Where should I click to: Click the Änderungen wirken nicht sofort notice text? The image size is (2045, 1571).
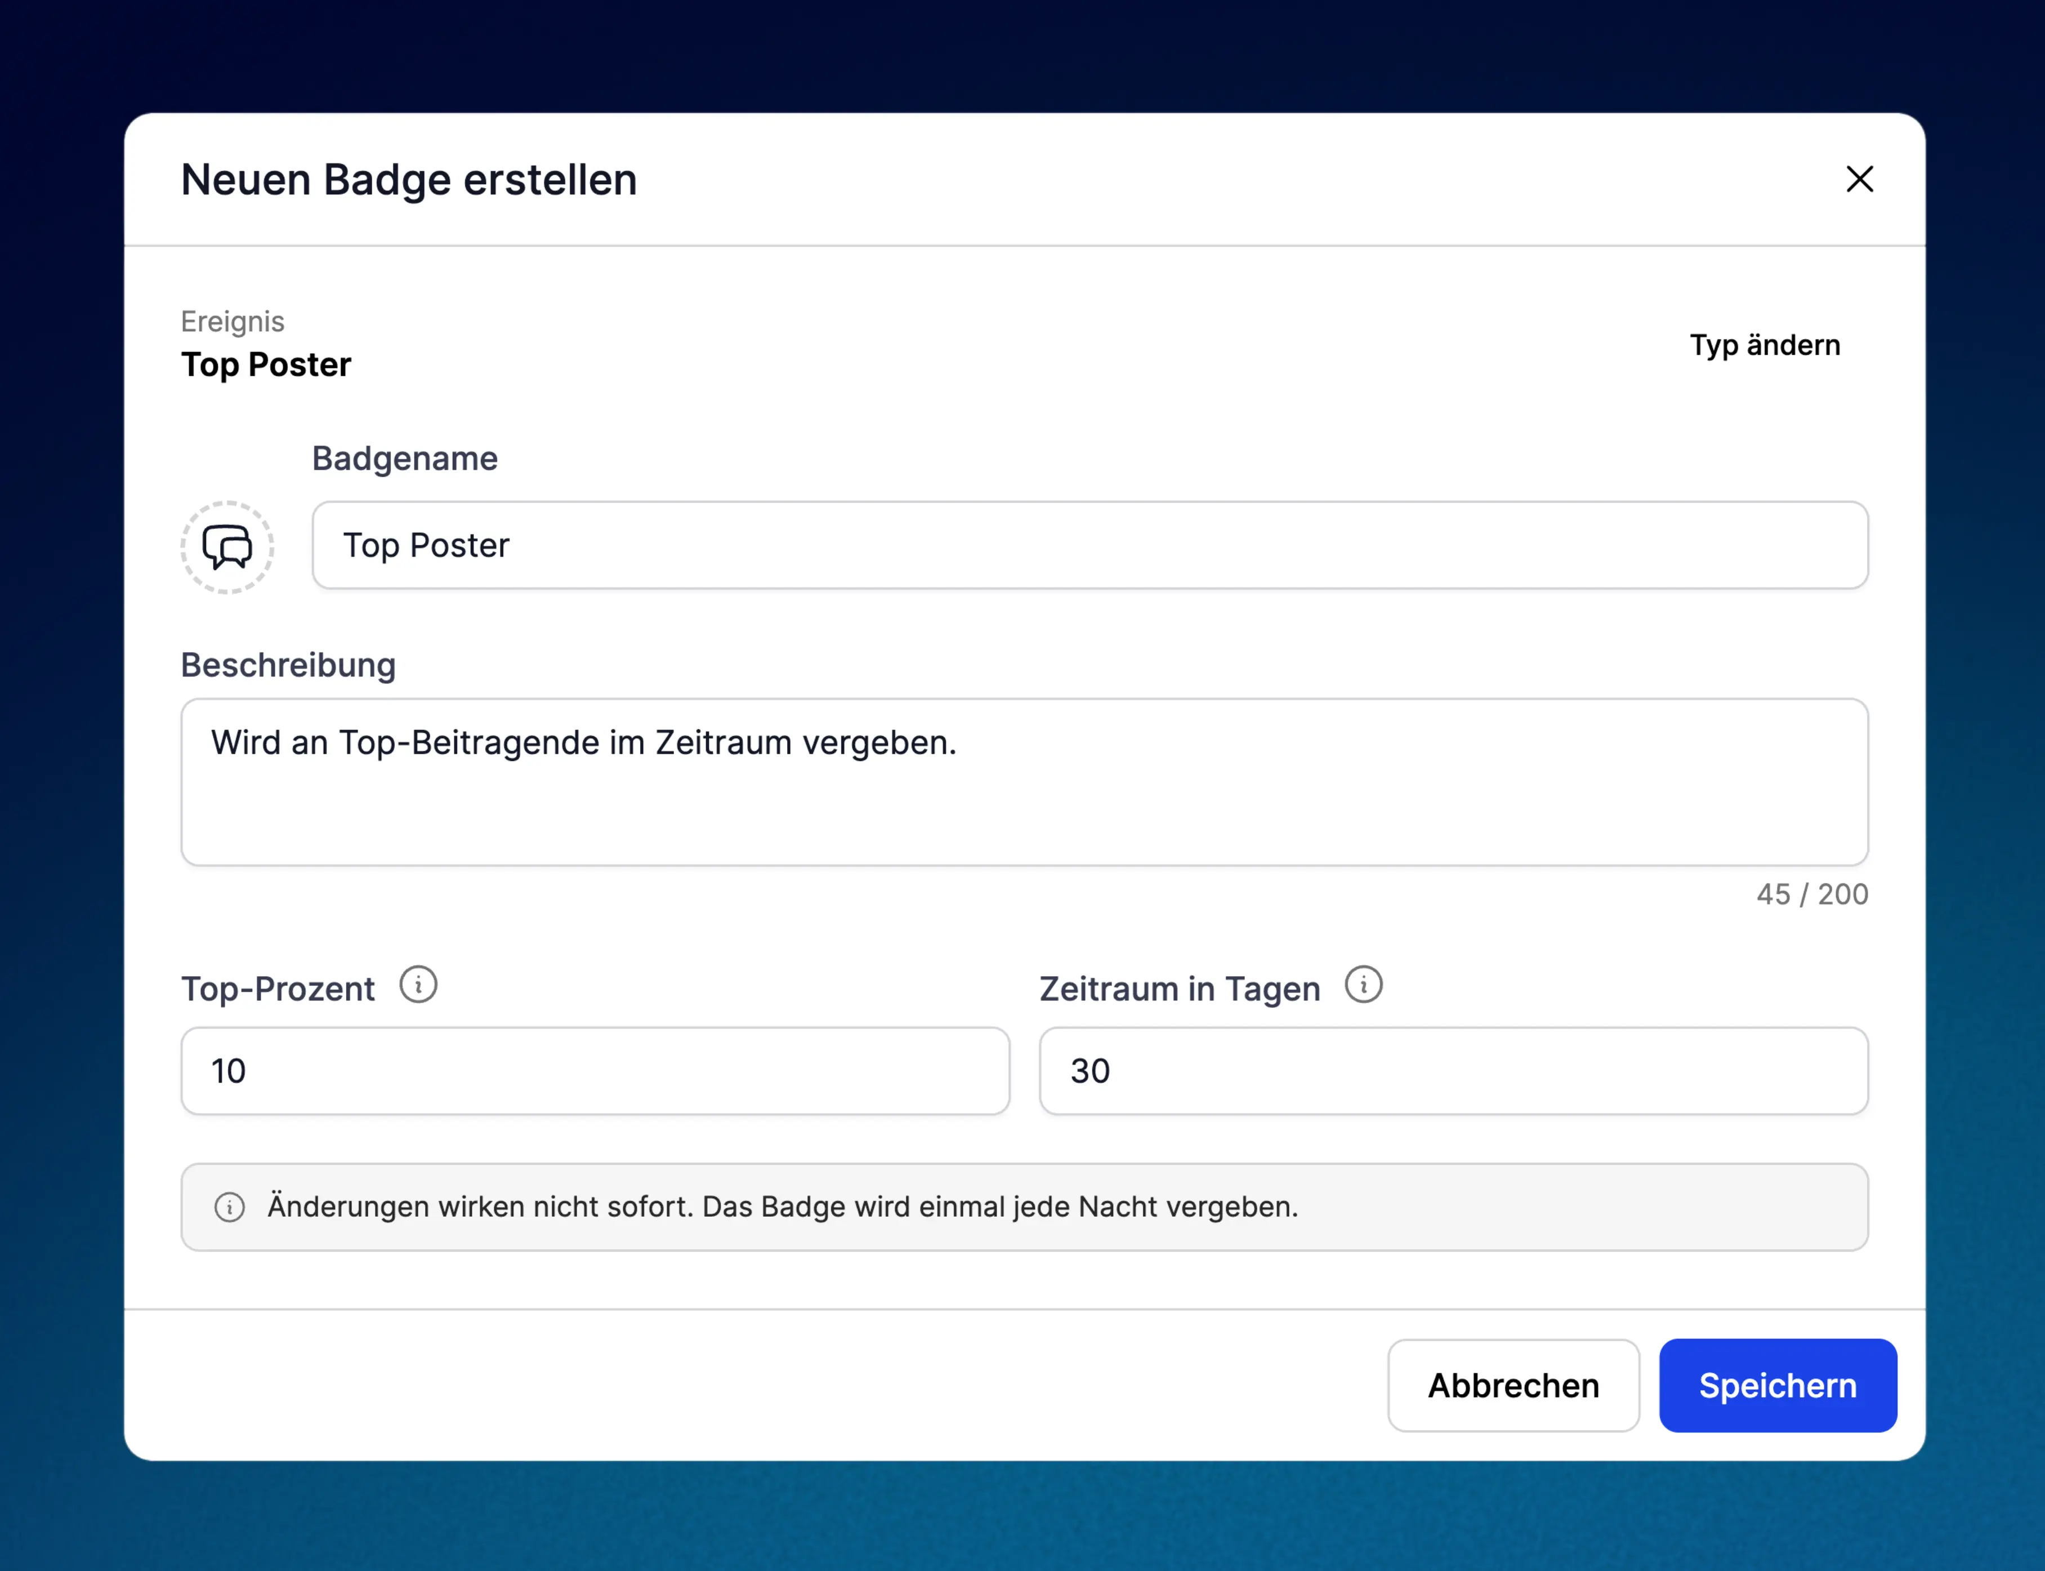(783, 1207)
